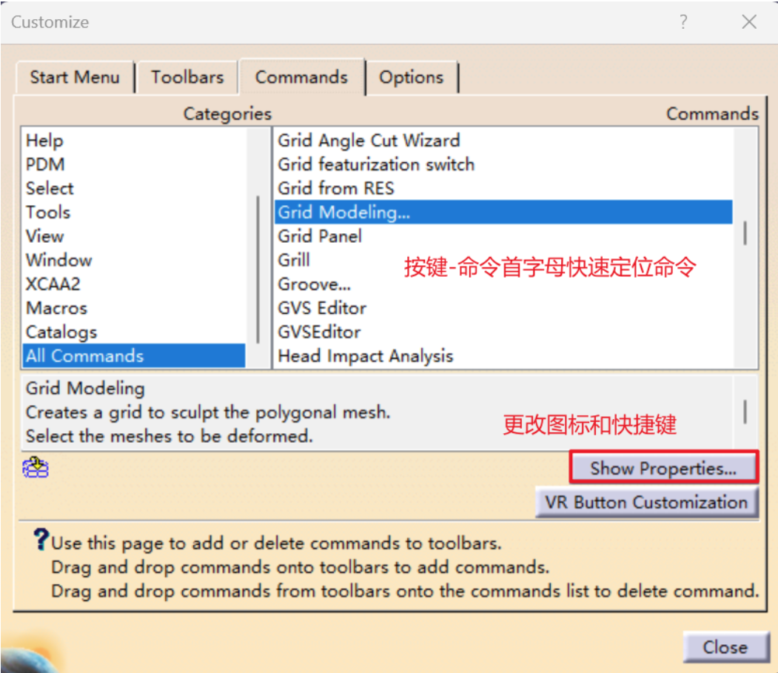Image resolution: width=778 pixels, height=673 pixels.
Task: Select the GVS Editor command
Action: 503,308
